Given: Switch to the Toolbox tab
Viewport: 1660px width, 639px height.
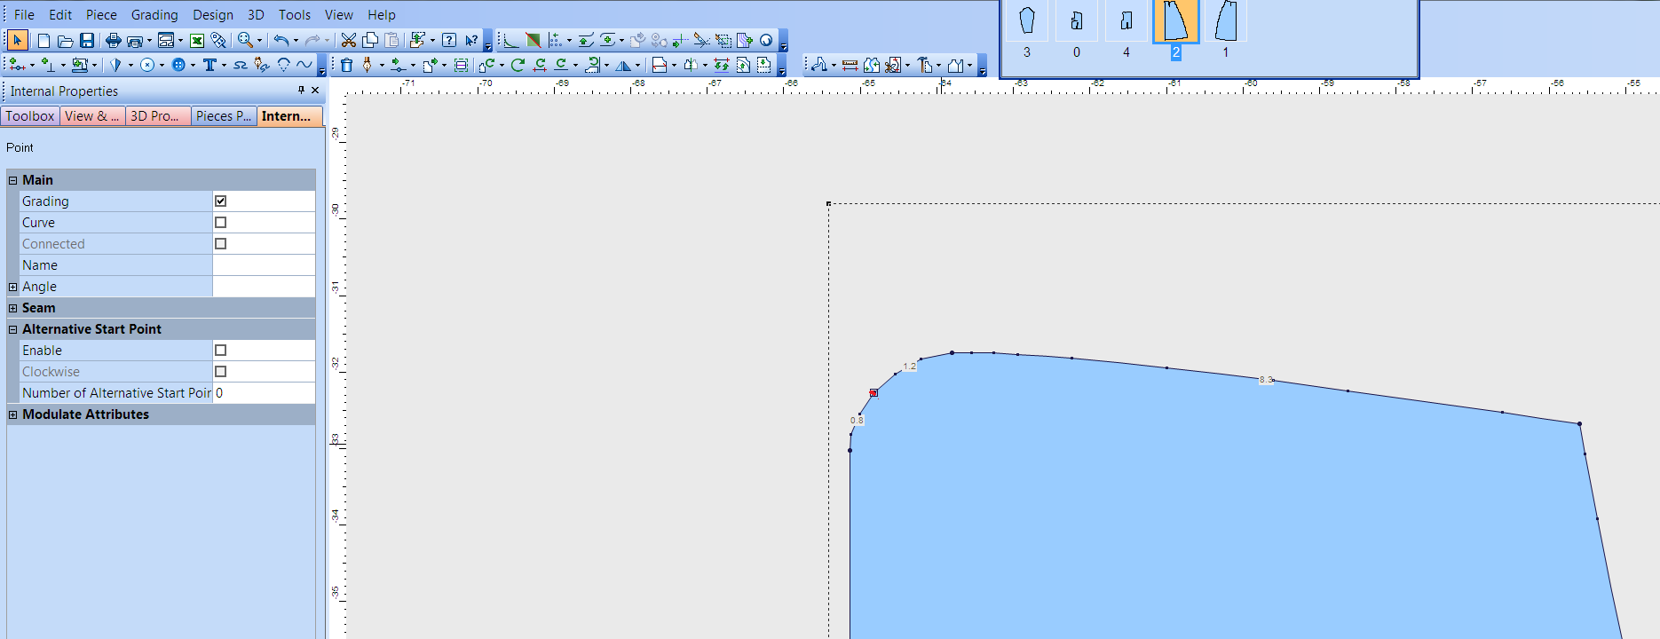Looking at the screenshot, I should [x=30, y=116].
